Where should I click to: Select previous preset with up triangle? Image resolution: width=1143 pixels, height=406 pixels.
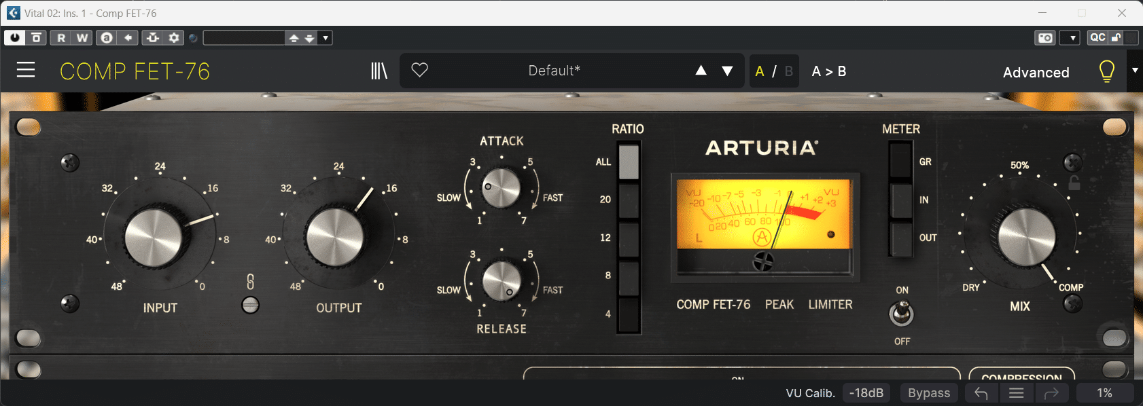(701, 71)
